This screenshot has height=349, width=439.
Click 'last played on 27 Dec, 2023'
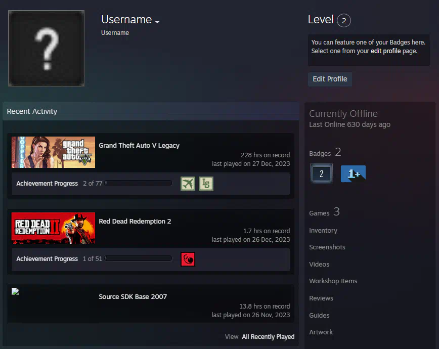pos(251,163)
